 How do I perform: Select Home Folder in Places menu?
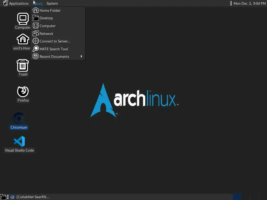[x=58, y=10]
